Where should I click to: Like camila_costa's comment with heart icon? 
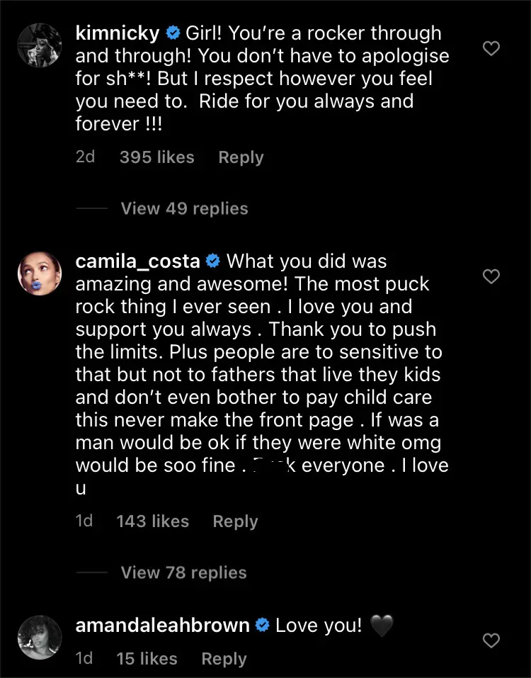click(x=491, y=276)
